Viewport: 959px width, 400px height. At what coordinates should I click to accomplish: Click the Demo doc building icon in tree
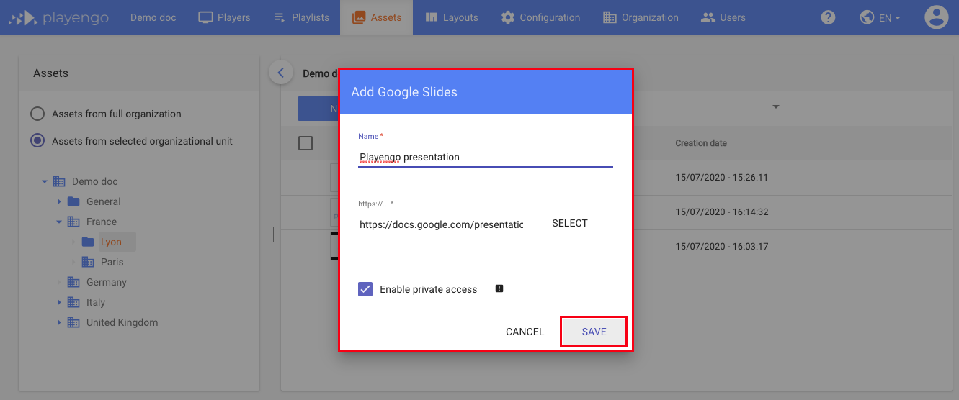coord(59,181)
